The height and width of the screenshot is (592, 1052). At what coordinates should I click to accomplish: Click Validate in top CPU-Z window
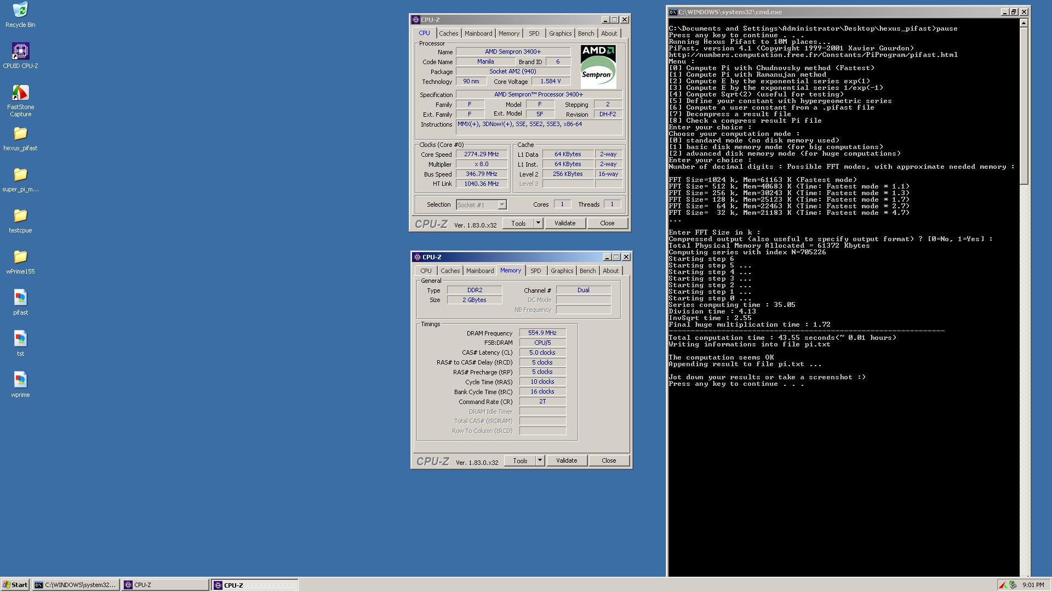pyautogui.click(x=565, y=223)
